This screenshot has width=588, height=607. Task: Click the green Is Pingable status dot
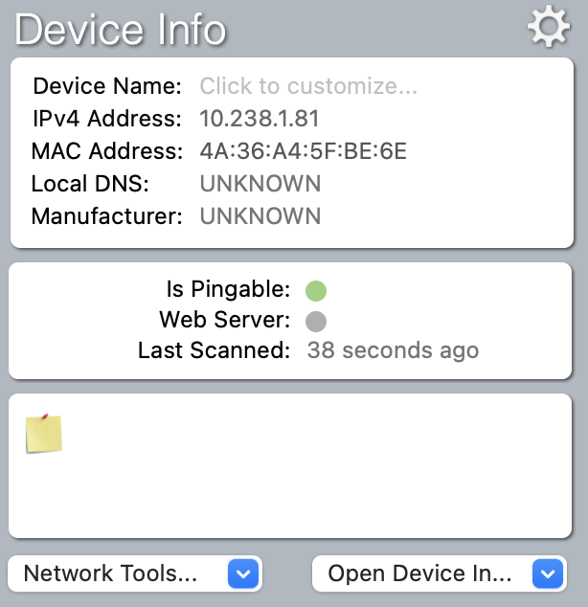pos(316,289)
